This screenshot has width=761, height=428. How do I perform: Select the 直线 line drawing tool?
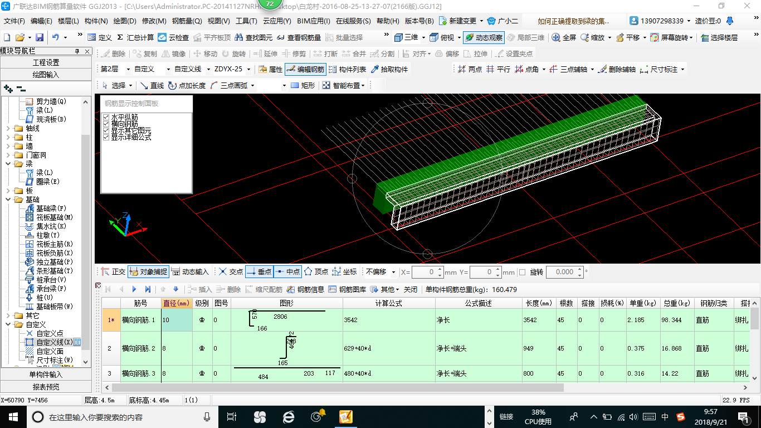point(152,85)
